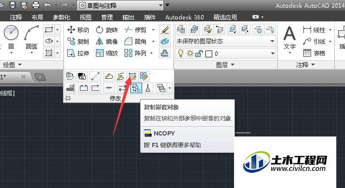Select the Edit Polyline tool
This screenshot has height=188, width=345.
109,76
